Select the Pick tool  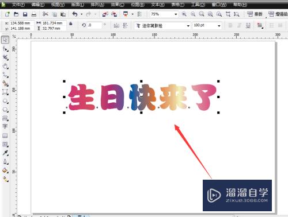pos(5,40)
